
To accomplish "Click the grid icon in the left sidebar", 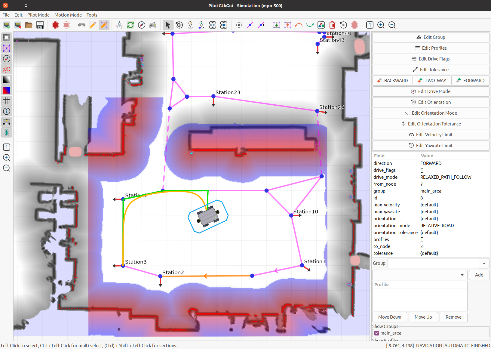I will coord(7,101).
